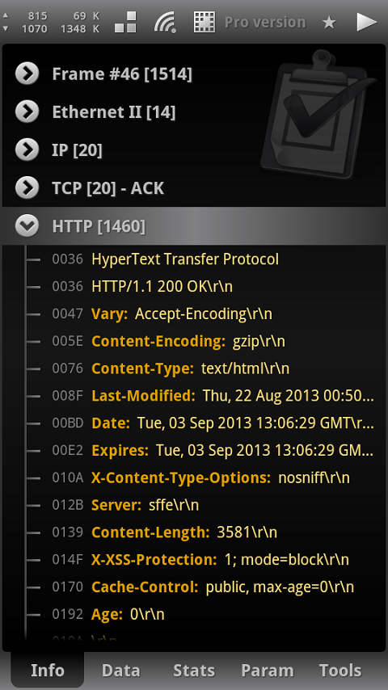Expand the Ethernet II [14] section

tap(194, 111)
